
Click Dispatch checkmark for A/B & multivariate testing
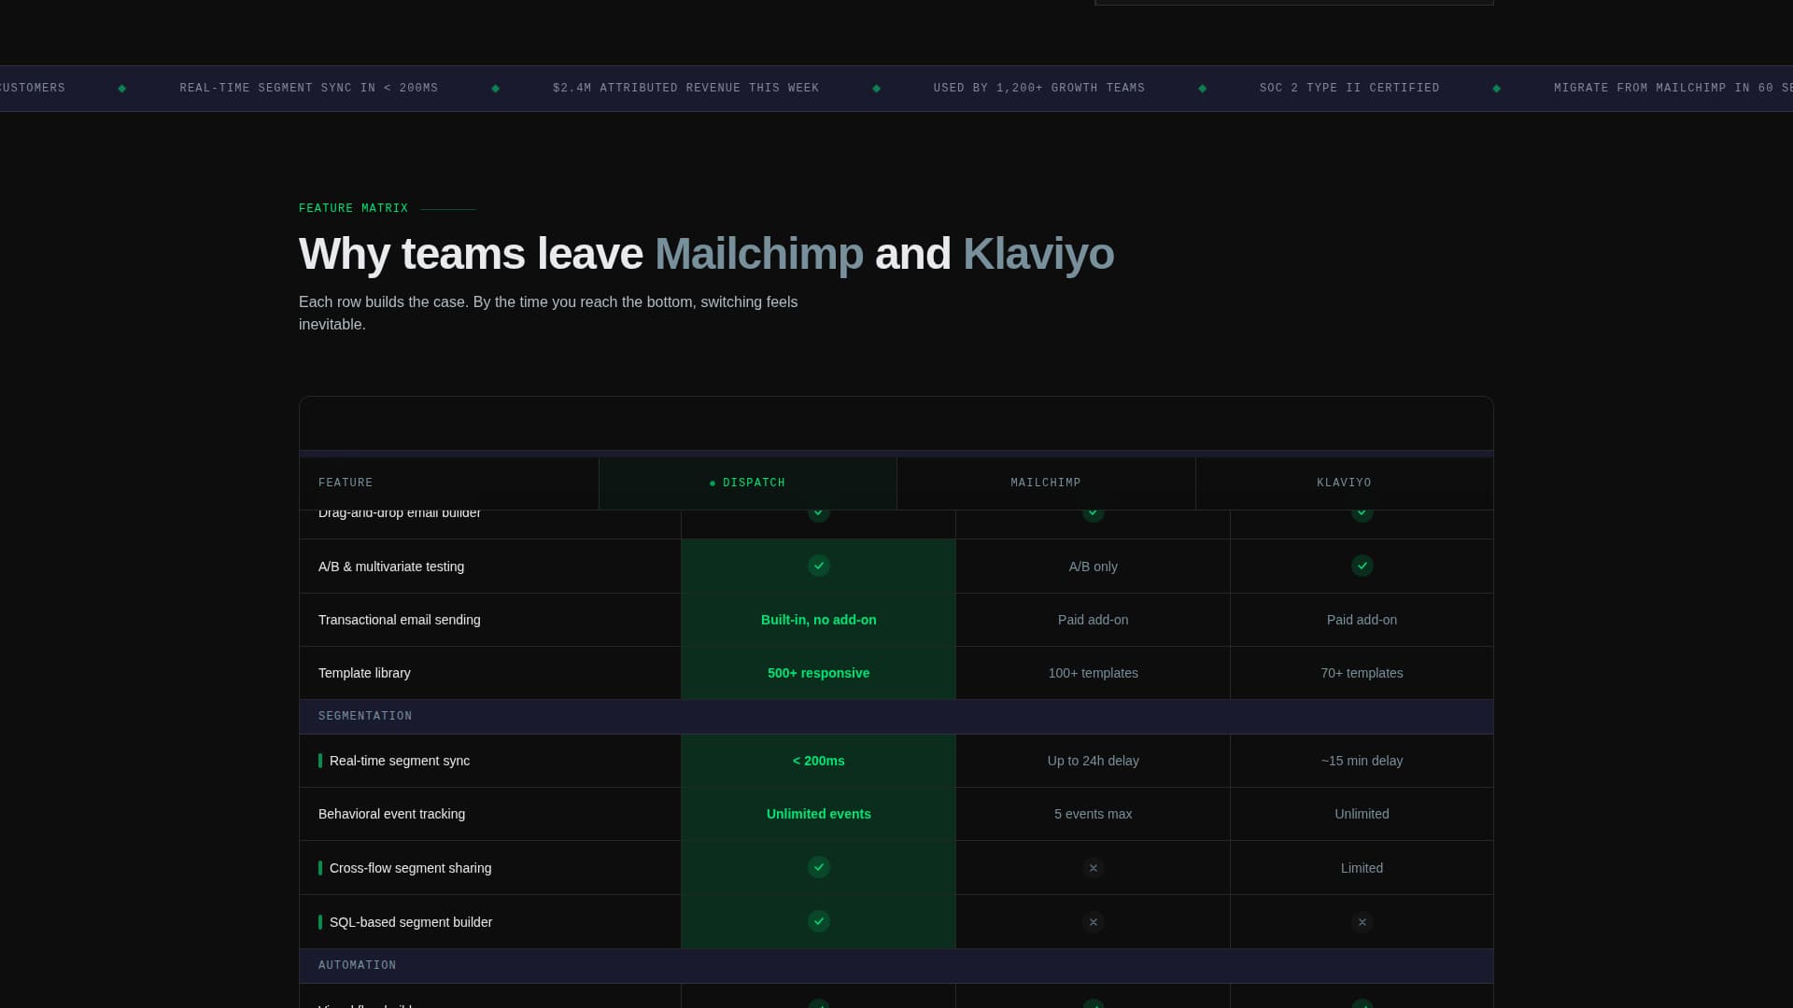[818, 566]
